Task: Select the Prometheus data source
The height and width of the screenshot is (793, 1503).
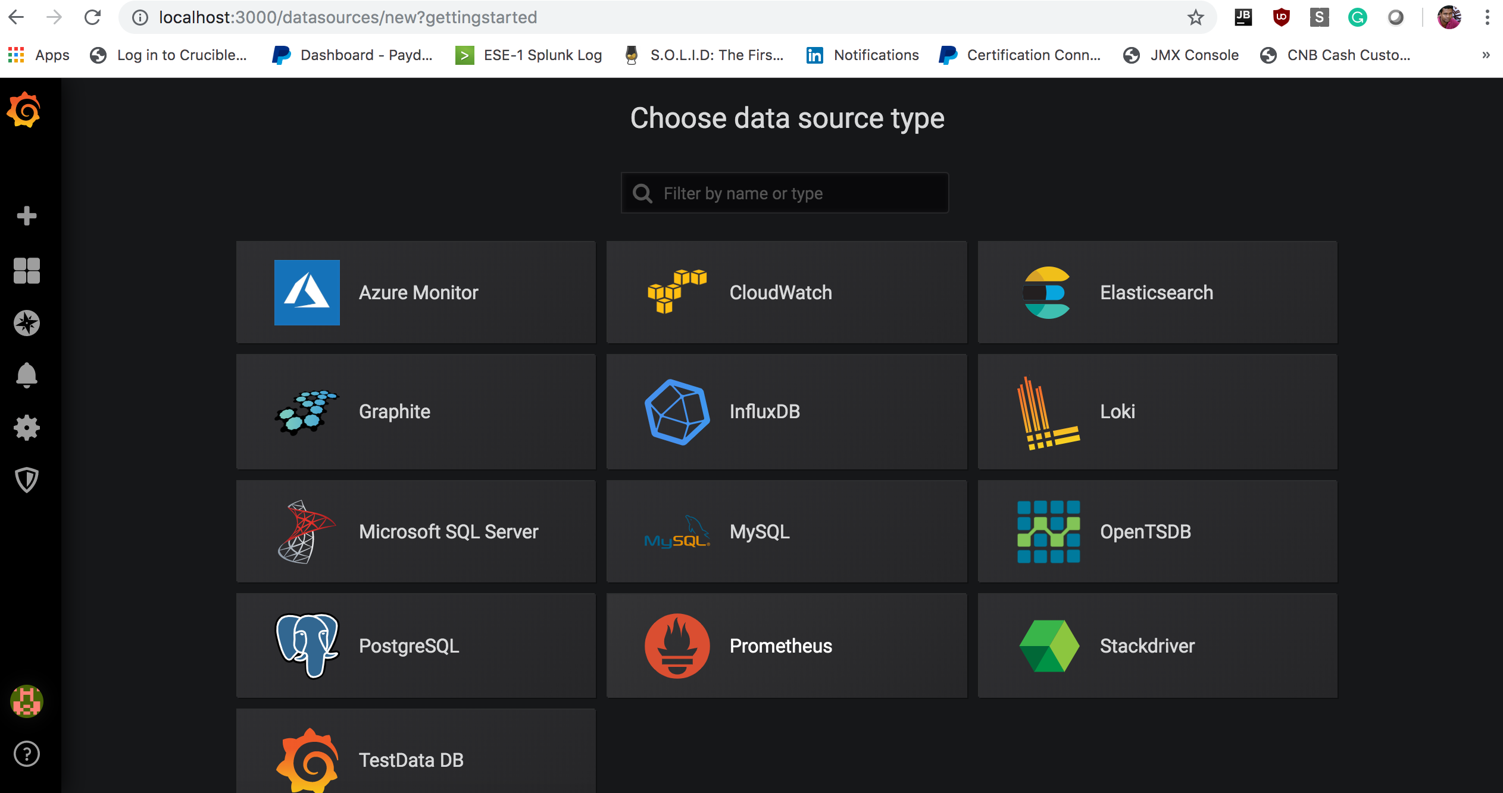Action: [786, 645]
